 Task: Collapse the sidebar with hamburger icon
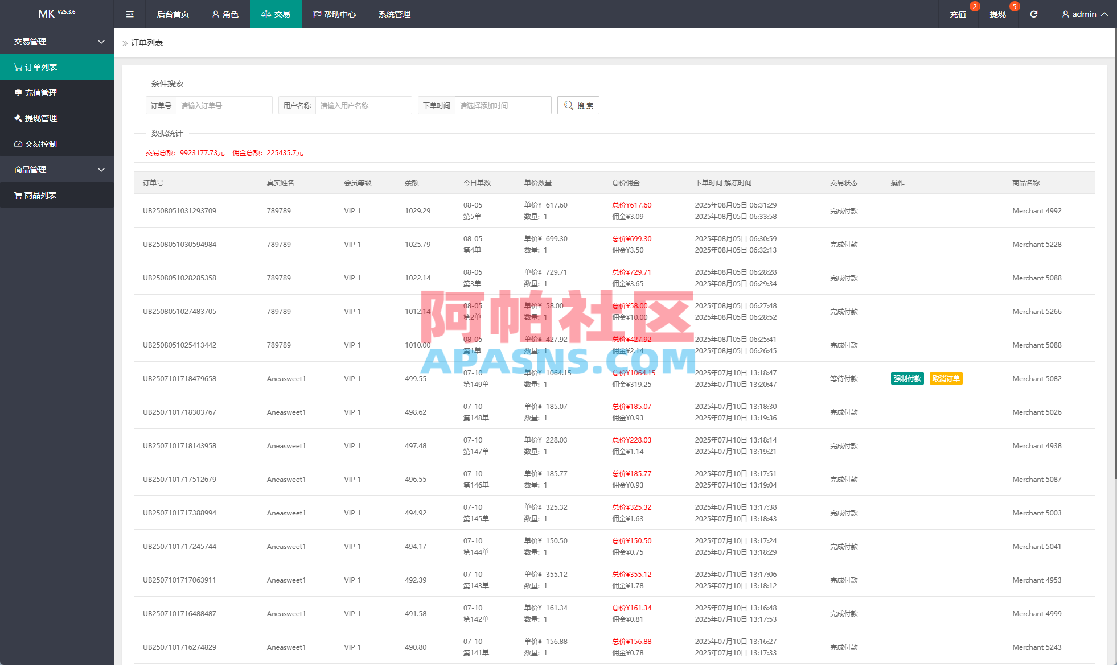coord(129,14)
